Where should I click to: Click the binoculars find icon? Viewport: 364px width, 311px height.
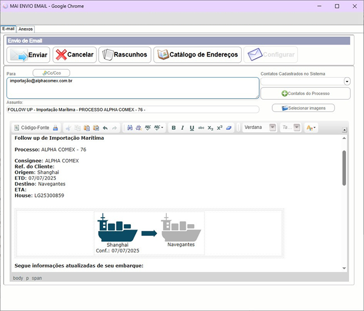130,127
